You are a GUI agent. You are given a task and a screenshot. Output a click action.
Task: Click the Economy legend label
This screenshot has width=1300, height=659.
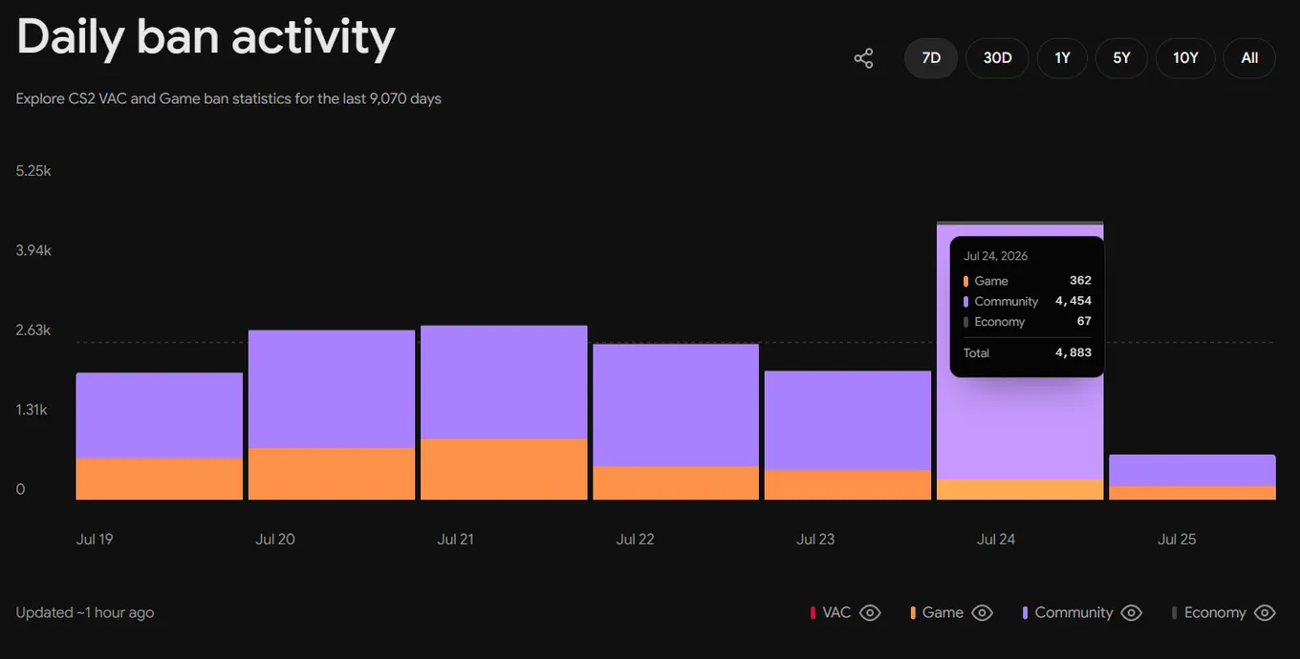pos(1215,613)
